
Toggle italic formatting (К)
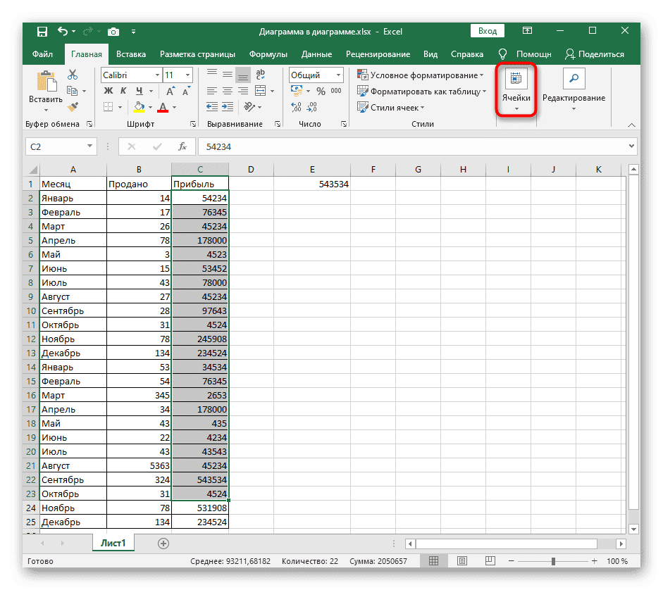click(x=124, y=91)
